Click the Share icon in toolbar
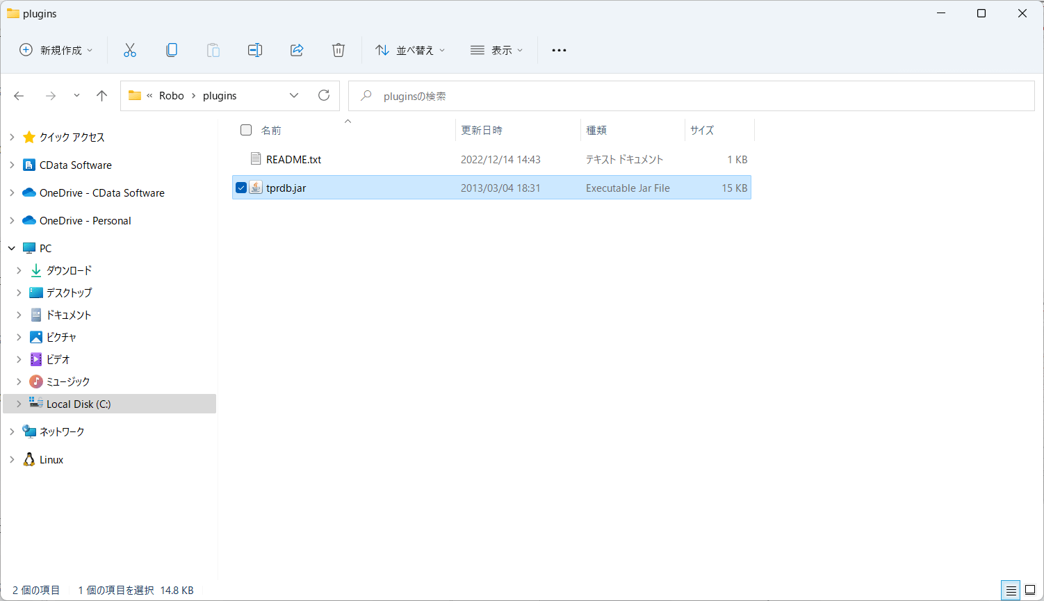This screenshot has width=1044, height=601. [297, 50]
